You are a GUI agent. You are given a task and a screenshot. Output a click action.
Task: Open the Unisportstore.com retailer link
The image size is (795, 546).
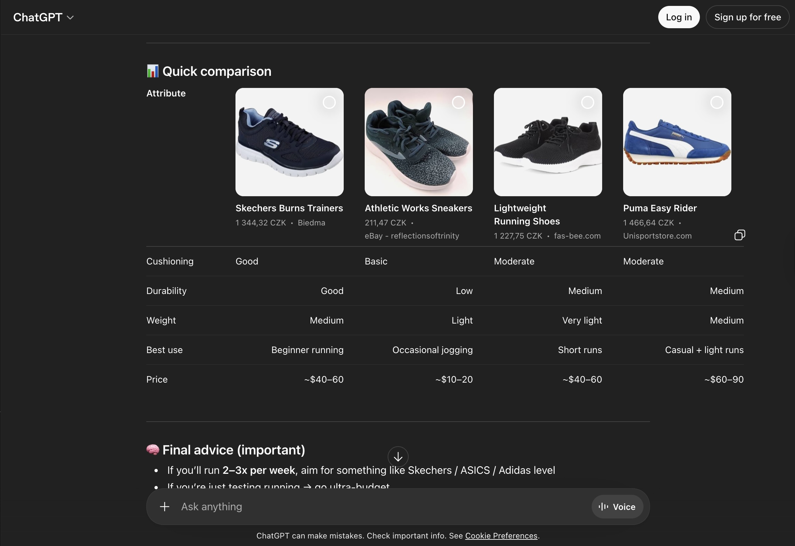coord(657,236)
